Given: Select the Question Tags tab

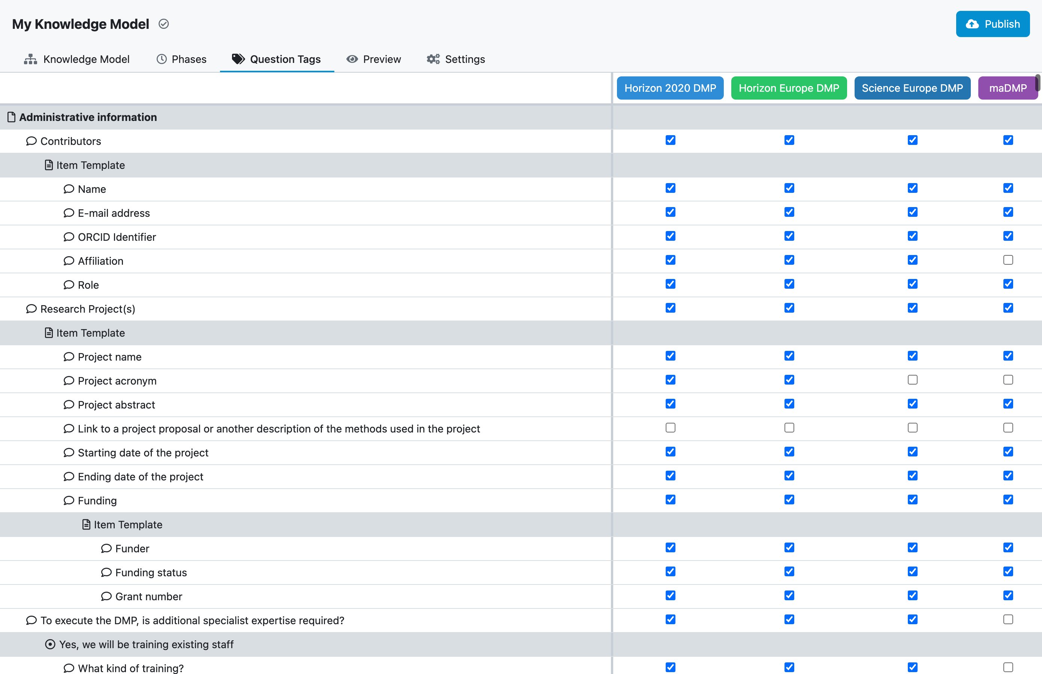Looking at the screenshot, I should (277, 59).
